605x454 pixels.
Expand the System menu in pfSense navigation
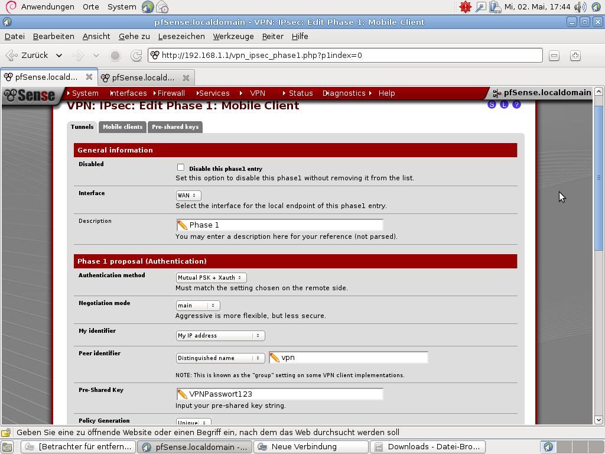point(83,93)
